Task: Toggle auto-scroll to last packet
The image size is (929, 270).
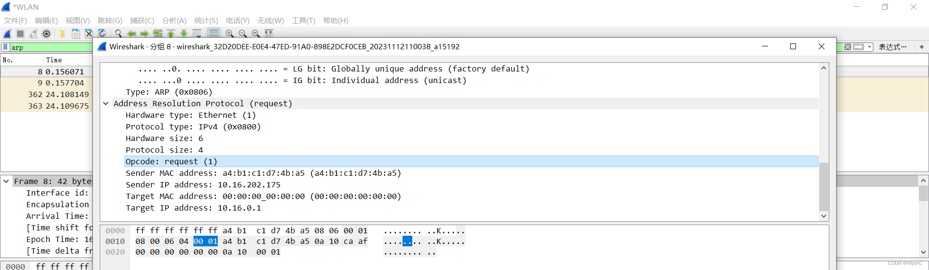Action: [x=197, y=34]
